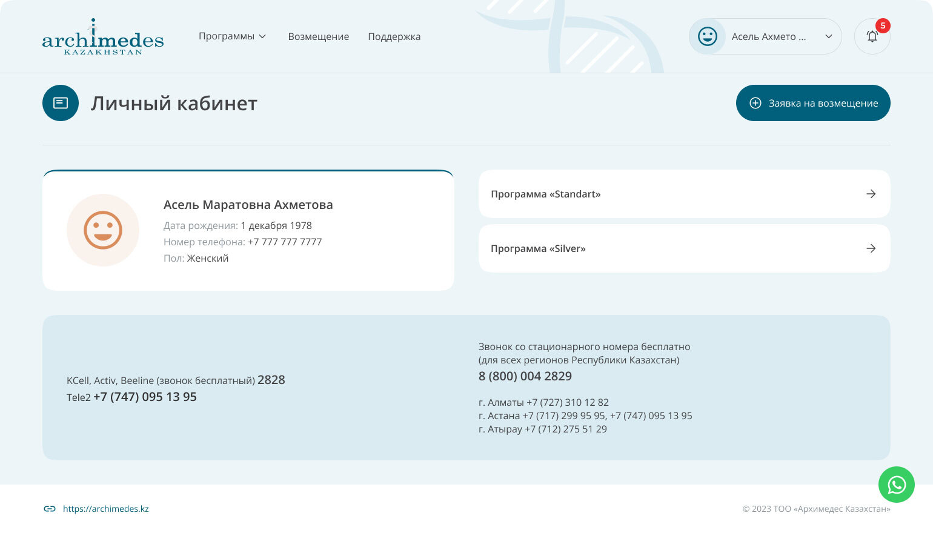The width and height of the screenshot is (933, 533).
Task: Open Программа «Silver» card
Action: point(685,248)
